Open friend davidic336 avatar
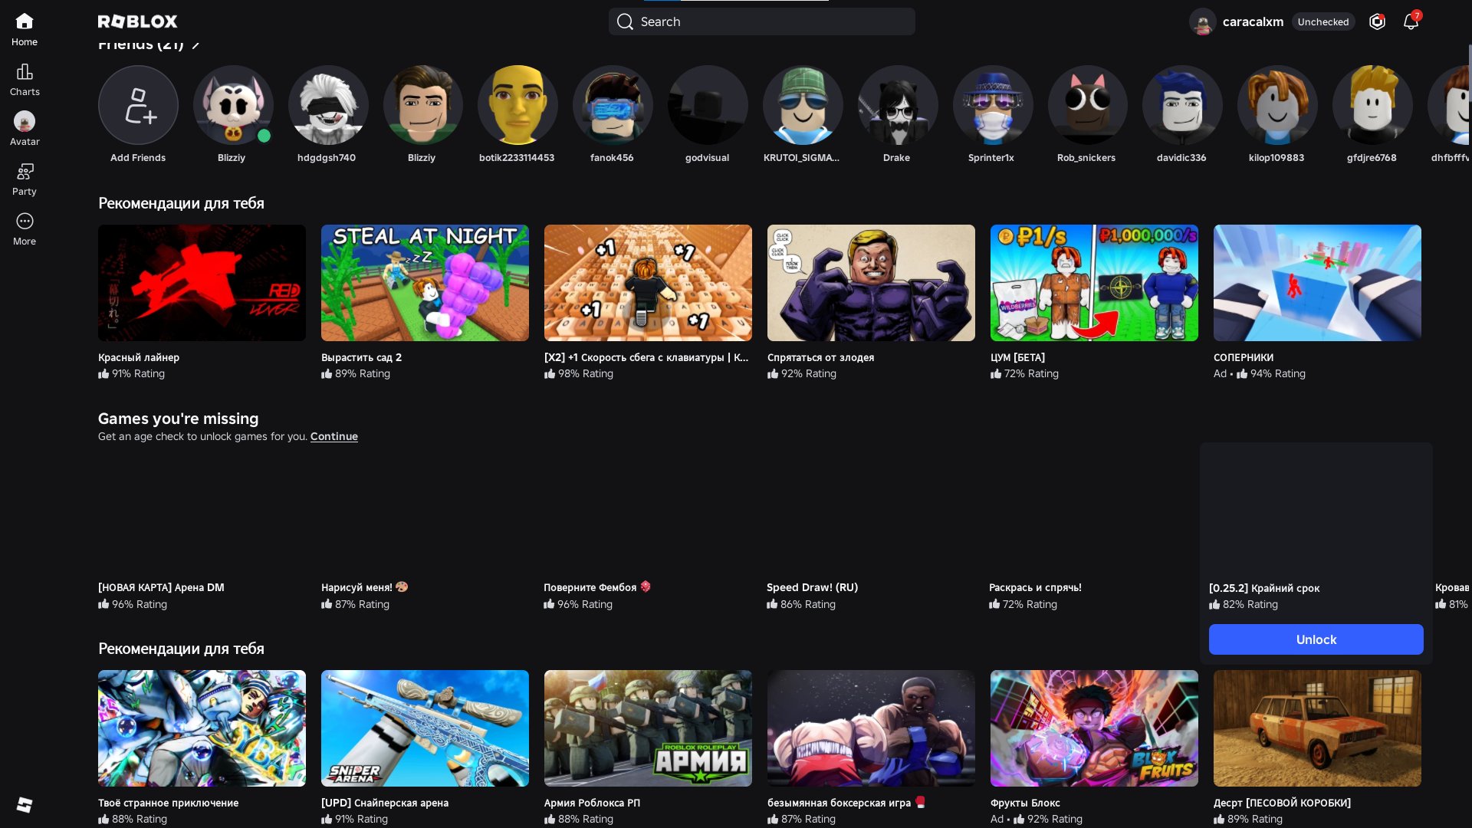The image size is (1472, 828). (1182, 105)
